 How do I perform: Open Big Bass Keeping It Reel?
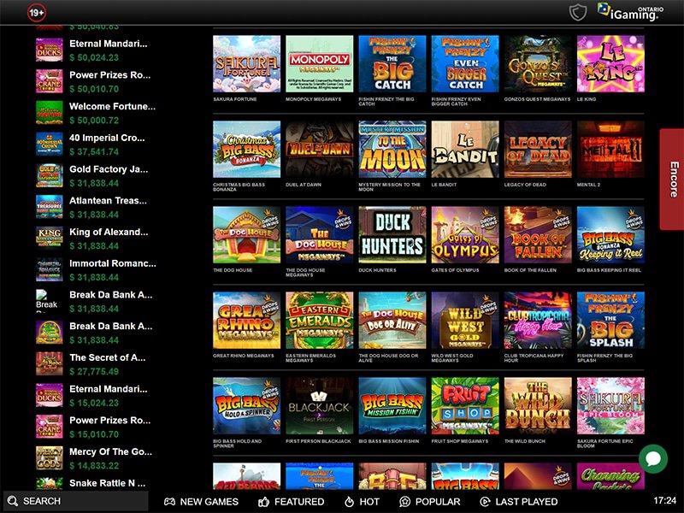(610, 234)
